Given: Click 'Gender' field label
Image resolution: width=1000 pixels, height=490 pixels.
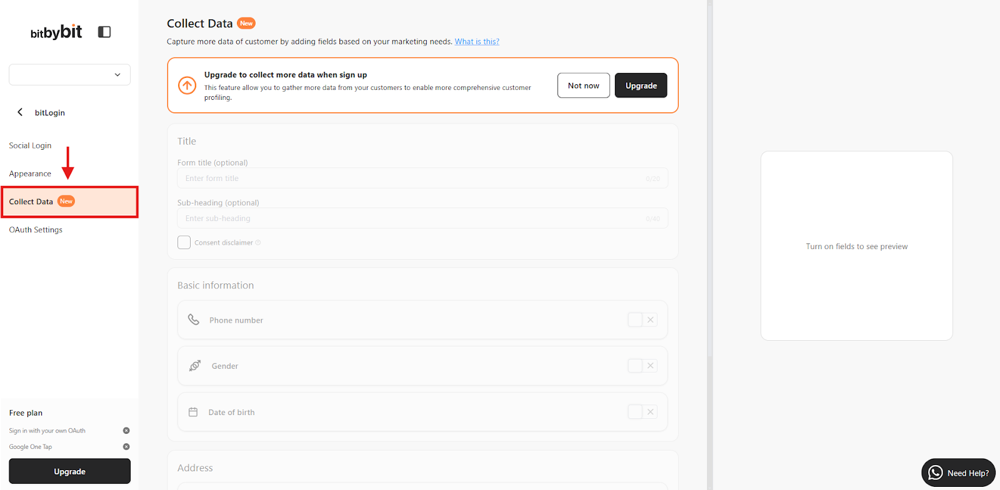Looking at the screenshot, I should pos(225,366).
